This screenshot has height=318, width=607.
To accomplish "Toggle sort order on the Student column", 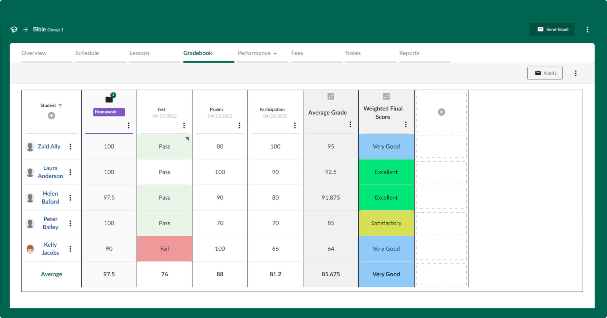I will coord(61,105).
